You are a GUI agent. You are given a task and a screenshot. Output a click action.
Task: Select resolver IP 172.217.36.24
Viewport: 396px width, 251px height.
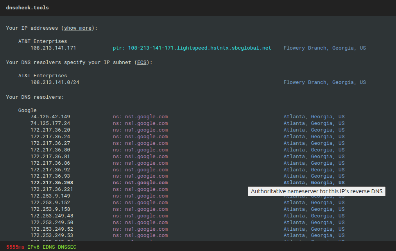pyautogui.click(x=50, y=137)
